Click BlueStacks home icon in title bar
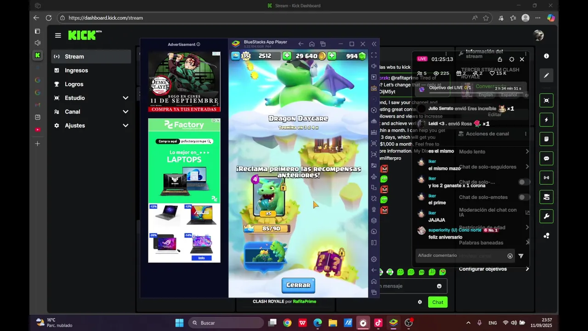Viewport: 588px width, 331px height. pyautogui.click(x=312, y=44)
